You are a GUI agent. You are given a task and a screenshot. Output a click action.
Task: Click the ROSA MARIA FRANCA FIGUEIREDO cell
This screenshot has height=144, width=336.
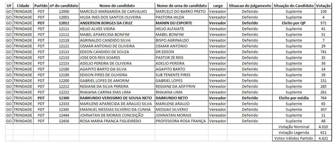click(117, 121)
